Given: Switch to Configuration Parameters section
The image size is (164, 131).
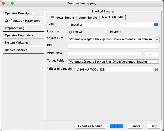Looking at the screenshot, I should [23, 21].
